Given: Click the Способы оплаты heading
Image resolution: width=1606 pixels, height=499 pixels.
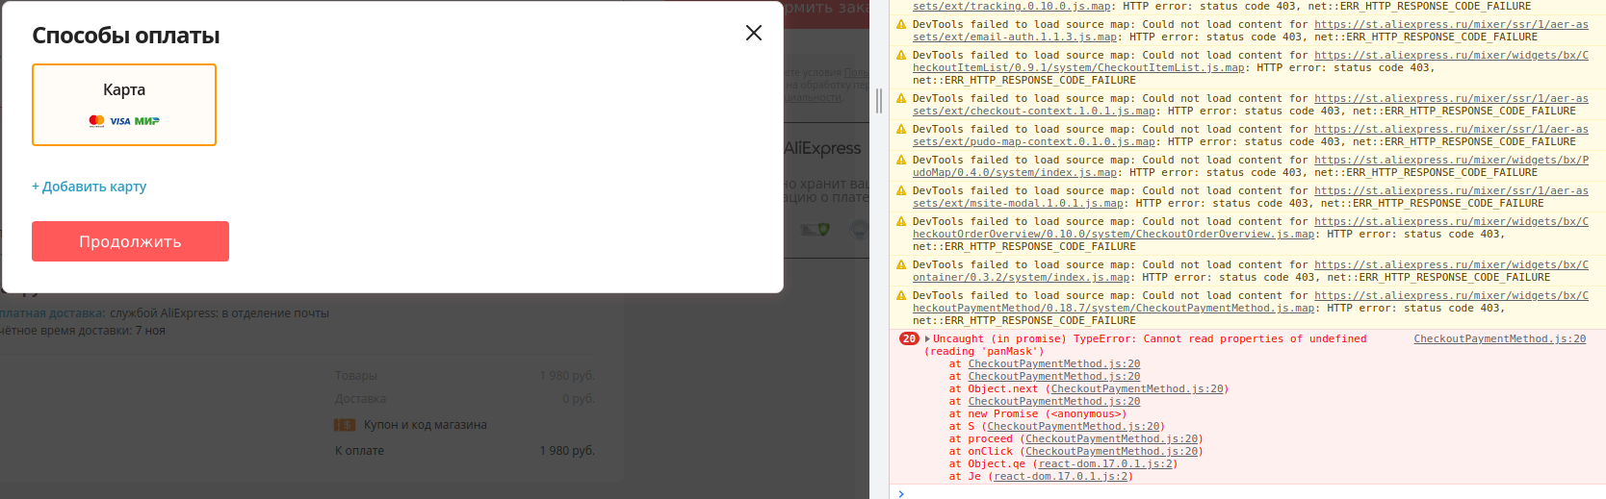Looking at the screenshot, I should (x=126, y=36).
